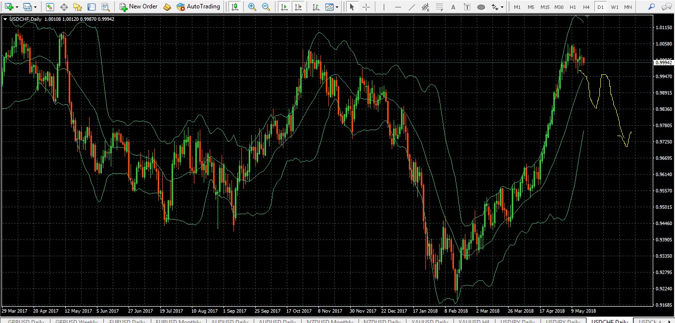Screen dimensions: 675x323
Task: Switch chart to bar chart view
Action: click(x=315, y=7)
